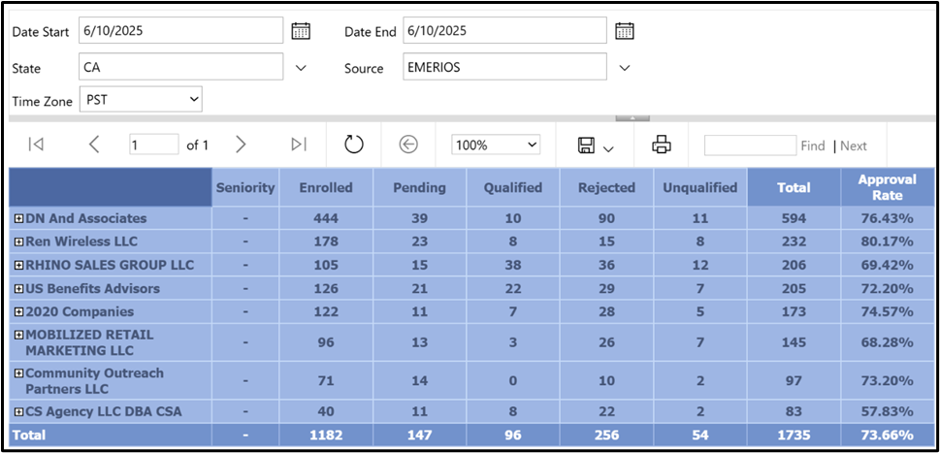The height and width of the screenshot is (453, 940).
Task: Click RHINO SALES GROUP total 206
Action: coord(794,265)
